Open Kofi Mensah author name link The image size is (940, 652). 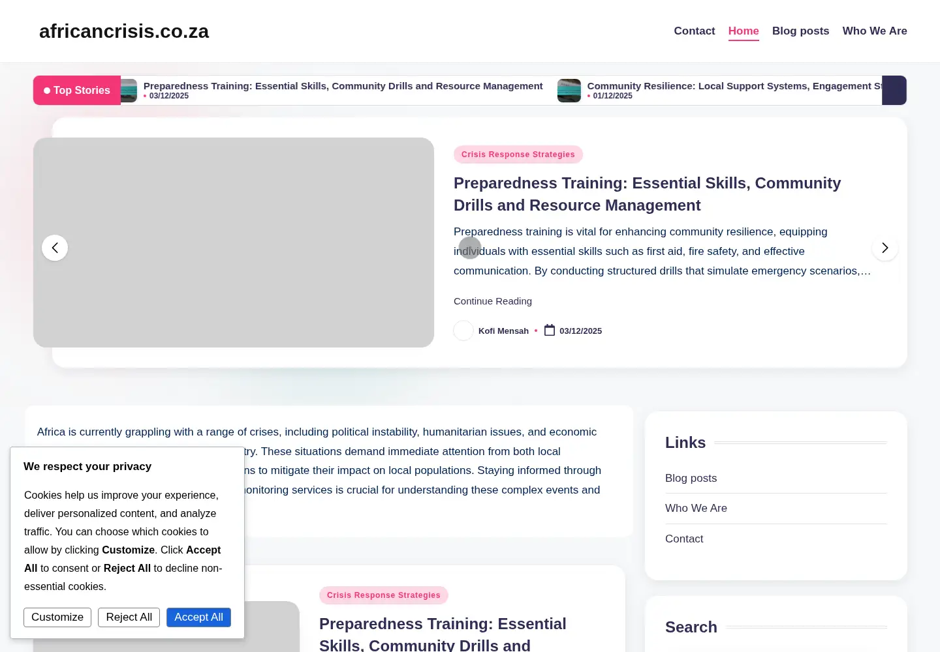503,331
